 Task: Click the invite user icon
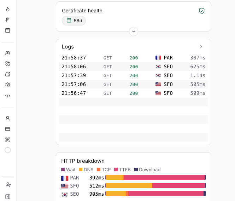point(8,185)
